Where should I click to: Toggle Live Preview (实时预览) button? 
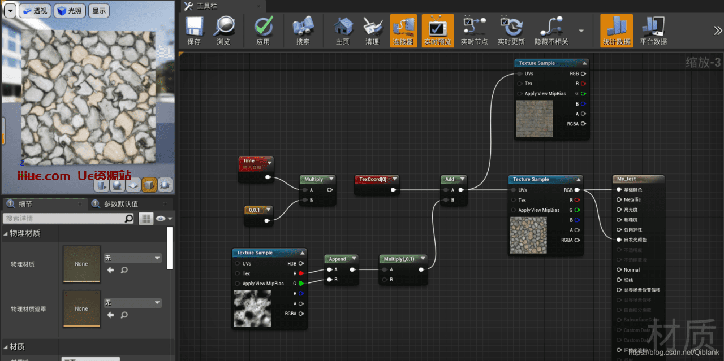click(x=437, y=31)
